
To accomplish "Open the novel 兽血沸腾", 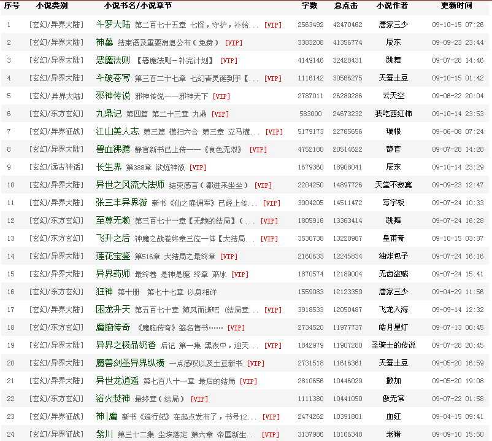I will (113, 149).
